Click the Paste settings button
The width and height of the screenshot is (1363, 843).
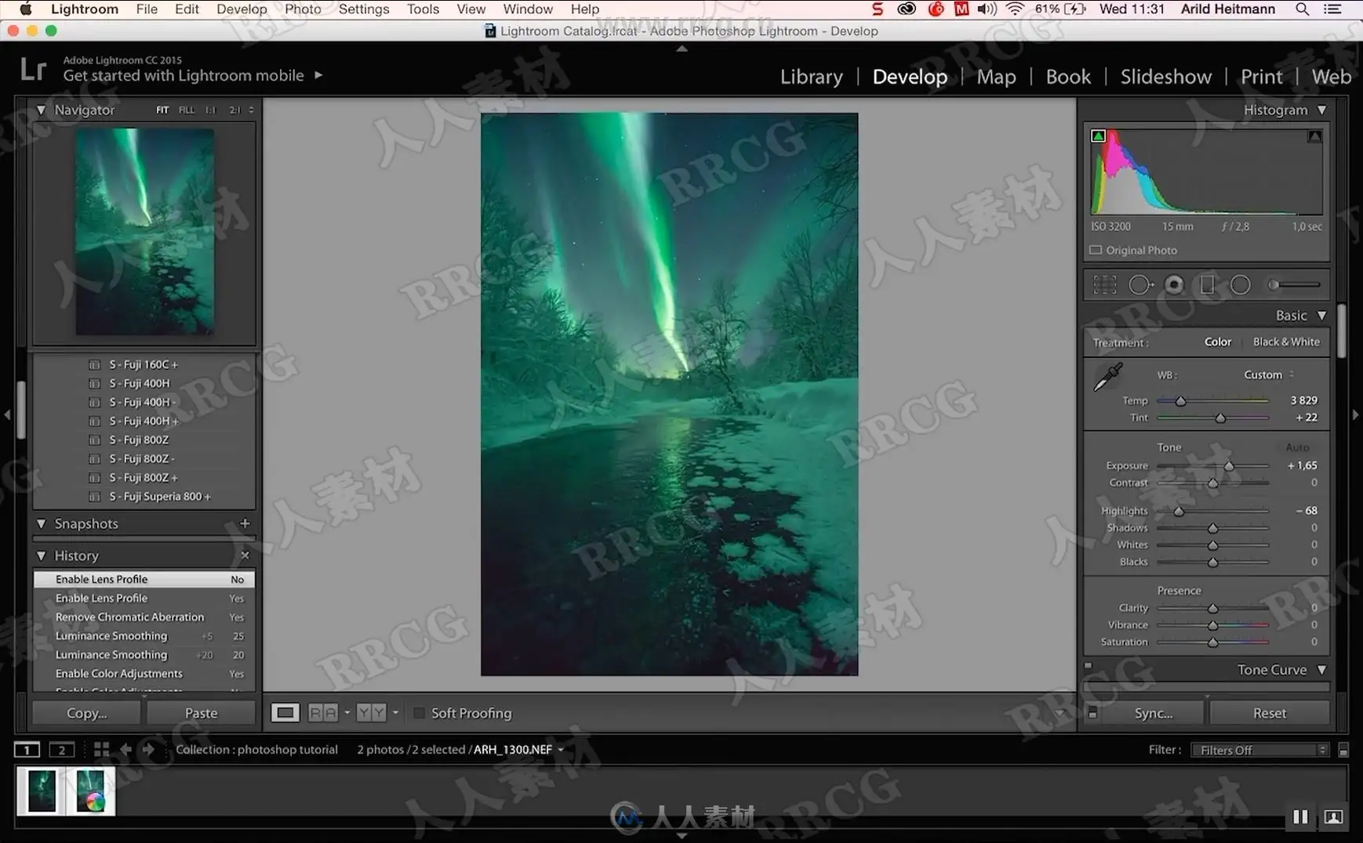click(201, 713)
